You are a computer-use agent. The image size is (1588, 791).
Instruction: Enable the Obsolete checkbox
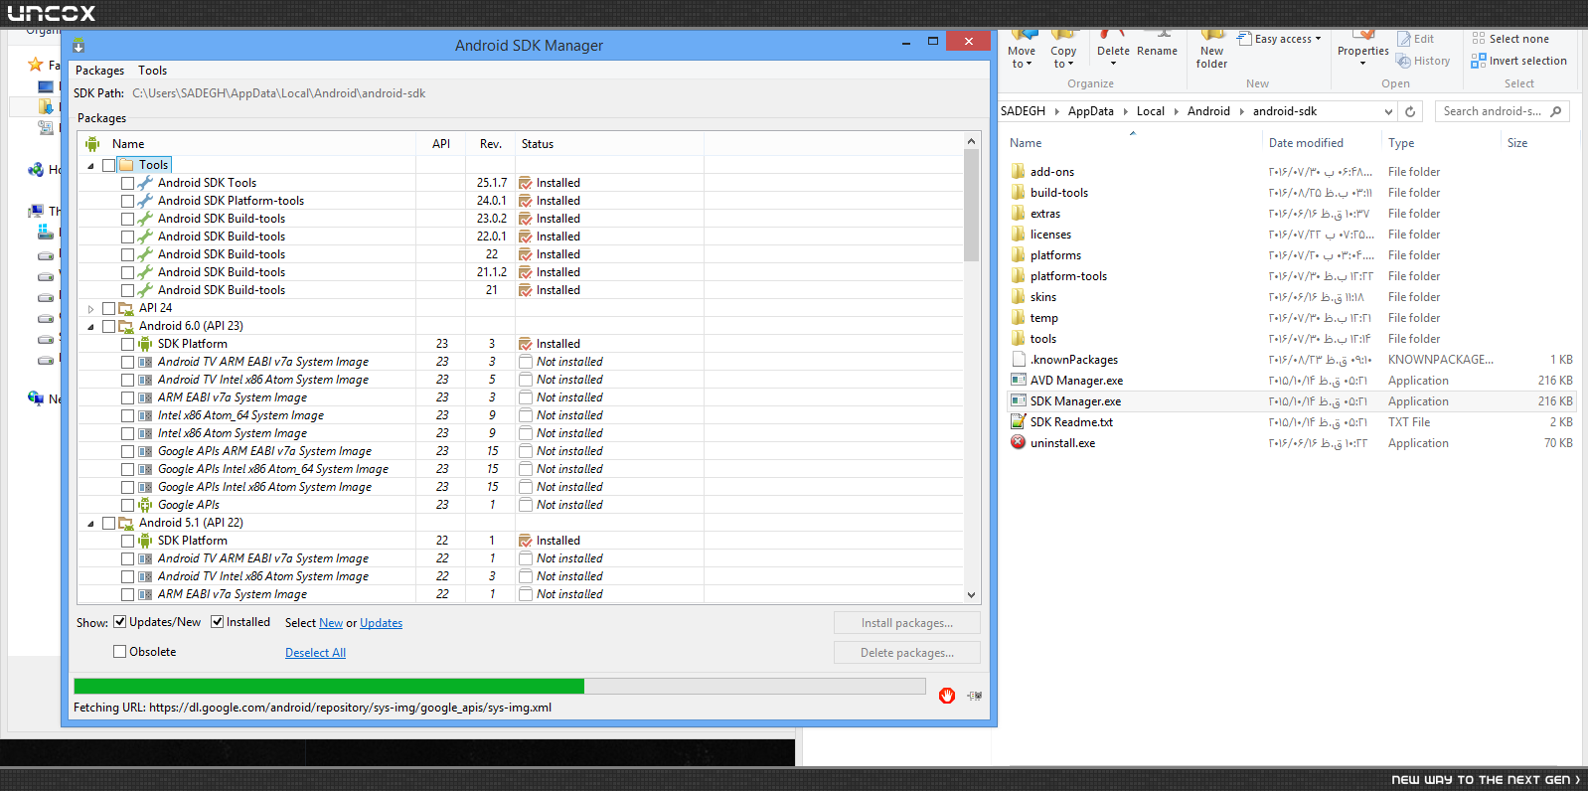pos(119,652)
